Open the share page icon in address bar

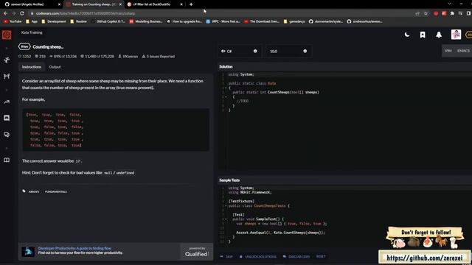[x=417, y=13]
